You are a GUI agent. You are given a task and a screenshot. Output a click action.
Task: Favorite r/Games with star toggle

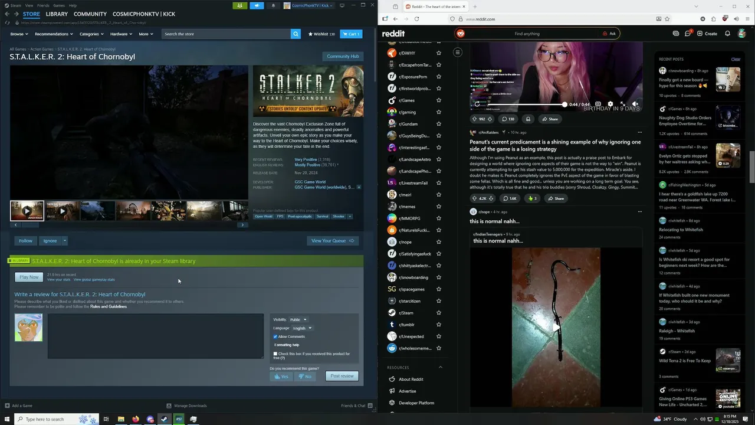pyautogui.click(x=438, y=100)
